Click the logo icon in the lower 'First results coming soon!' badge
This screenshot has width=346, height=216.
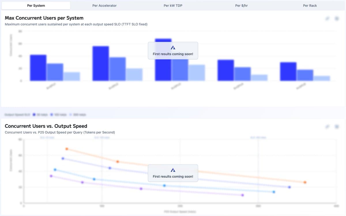tap(173, 169)
